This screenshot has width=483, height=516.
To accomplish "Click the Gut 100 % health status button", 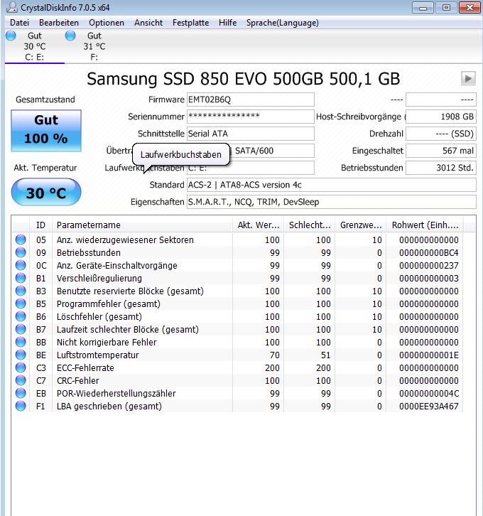I will point(46,131).
